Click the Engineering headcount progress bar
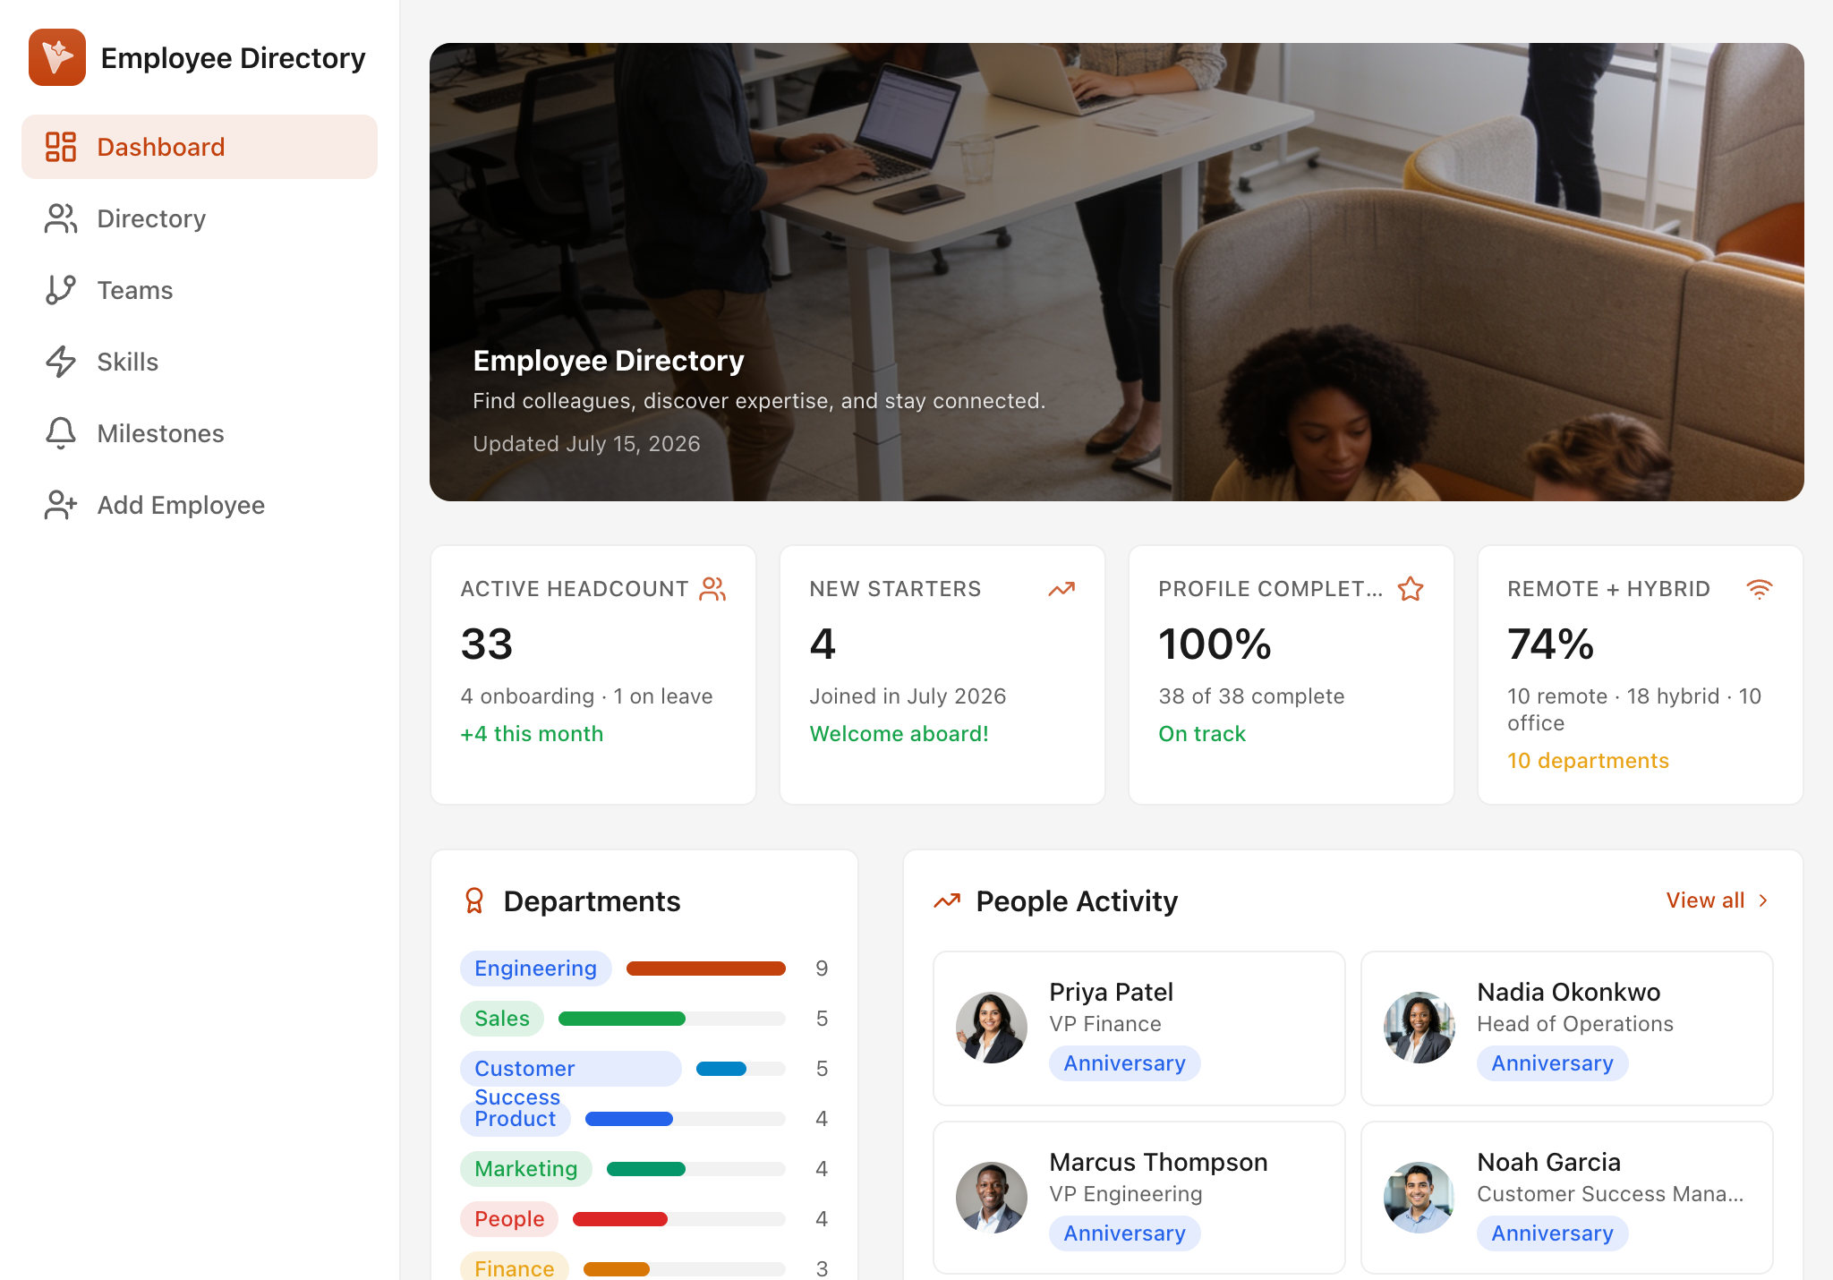The width and height of the screenshot is (1833, 1280). tap(706, 969)
